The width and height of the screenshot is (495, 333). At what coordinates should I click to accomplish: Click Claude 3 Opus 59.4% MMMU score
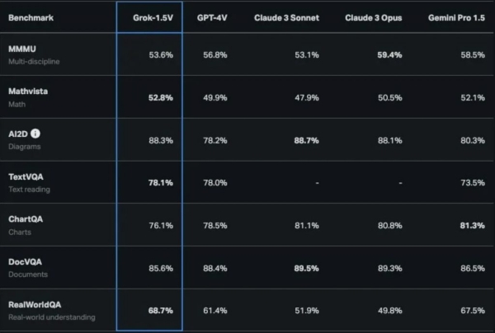coord(389,55)
